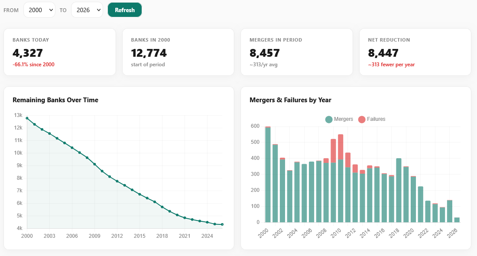Image resolution: width=477 pixels, height=256 pixels.
Task: Click the last data point on line chart
Action: coord(222,224)
